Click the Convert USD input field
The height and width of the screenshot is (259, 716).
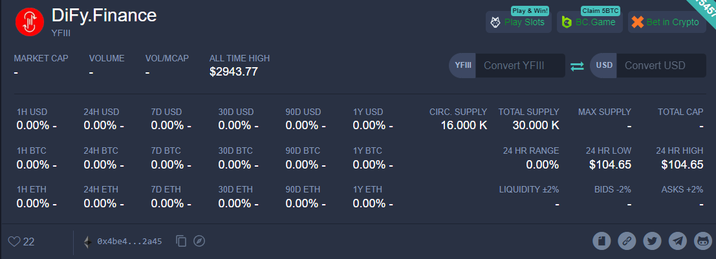pyautogui.click(x=661, y=66)
